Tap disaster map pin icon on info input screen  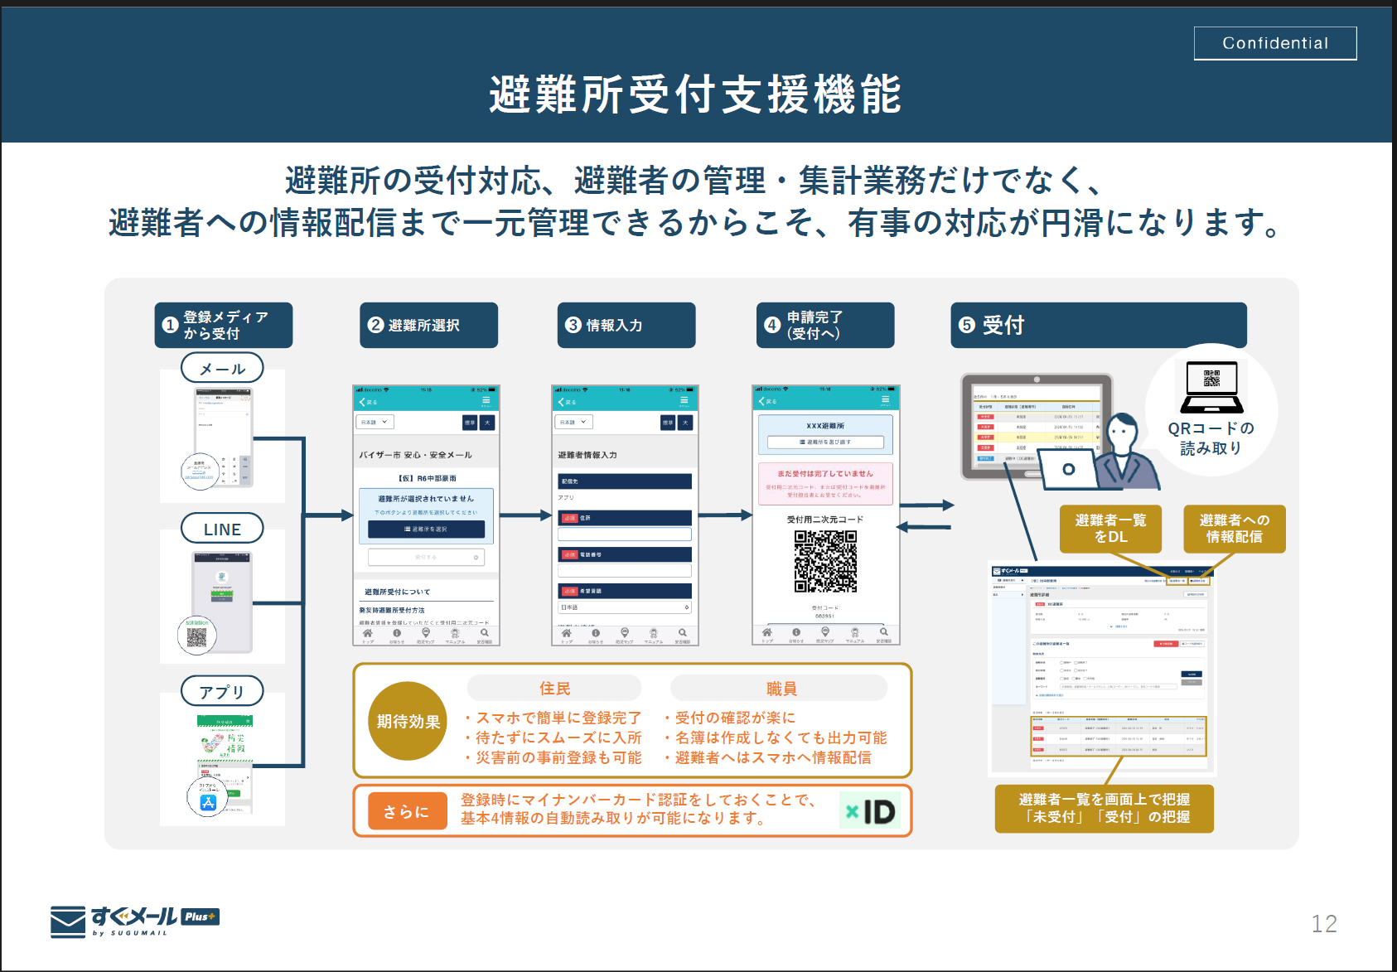coord(624,633)
